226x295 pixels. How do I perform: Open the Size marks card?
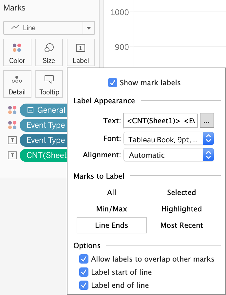[49, 52]
